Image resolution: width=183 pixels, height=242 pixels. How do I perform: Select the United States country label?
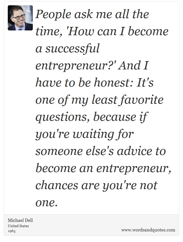pyautogui.click(x=18, y=226)
